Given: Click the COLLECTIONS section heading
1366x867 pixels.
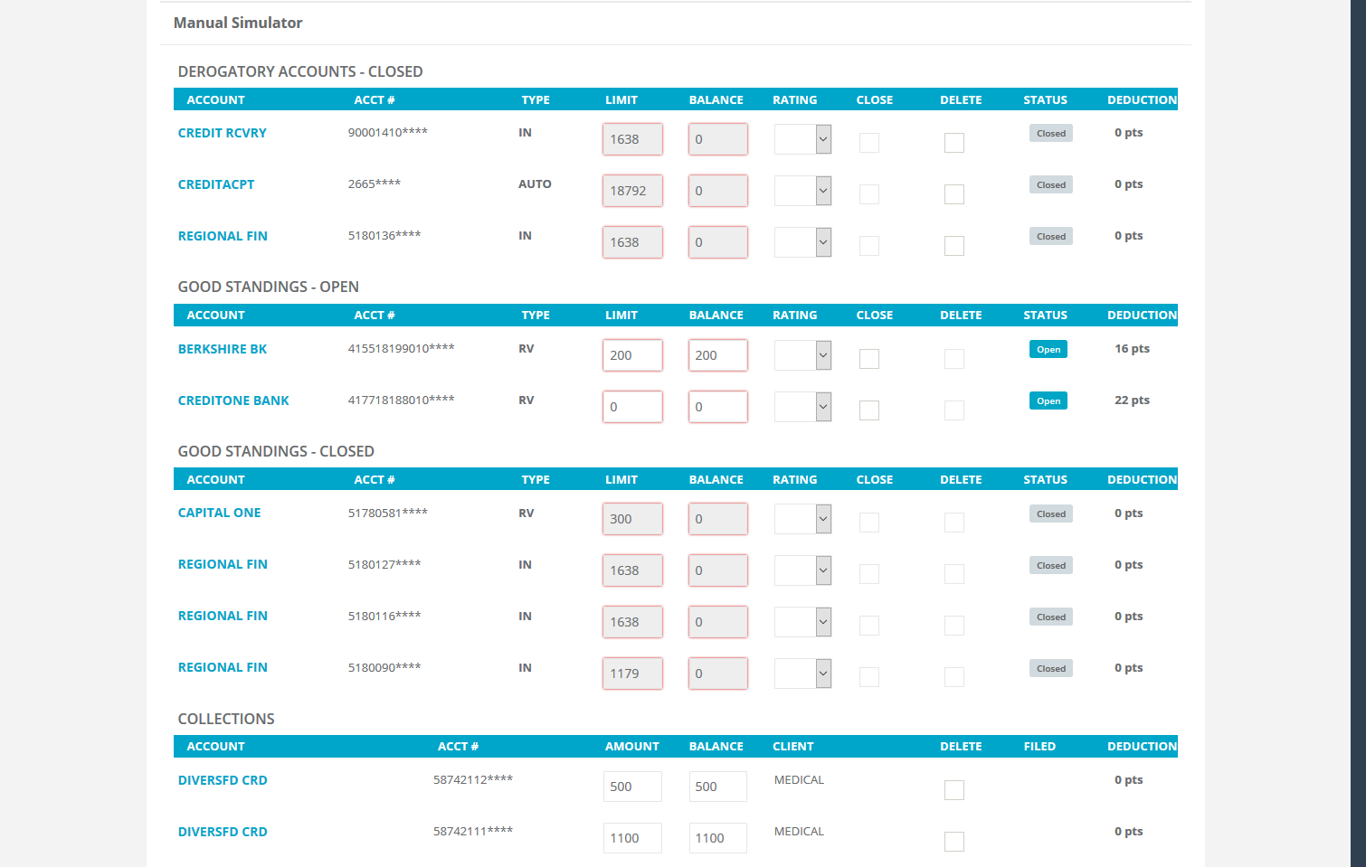Looking at the screenshot, I should [x=226, y=719].
